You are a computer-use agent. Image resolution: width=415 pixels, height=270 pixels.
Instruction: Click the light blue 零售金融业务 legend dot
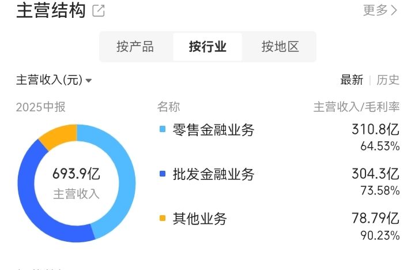click(162, 130)
